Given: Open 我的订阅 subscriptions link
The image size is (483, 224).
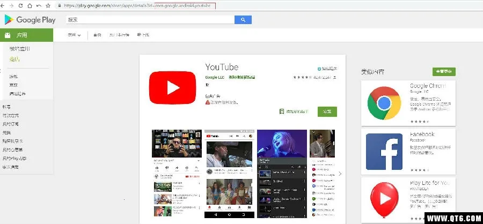Looking at the screenshot, I should (x=11, y=124).
